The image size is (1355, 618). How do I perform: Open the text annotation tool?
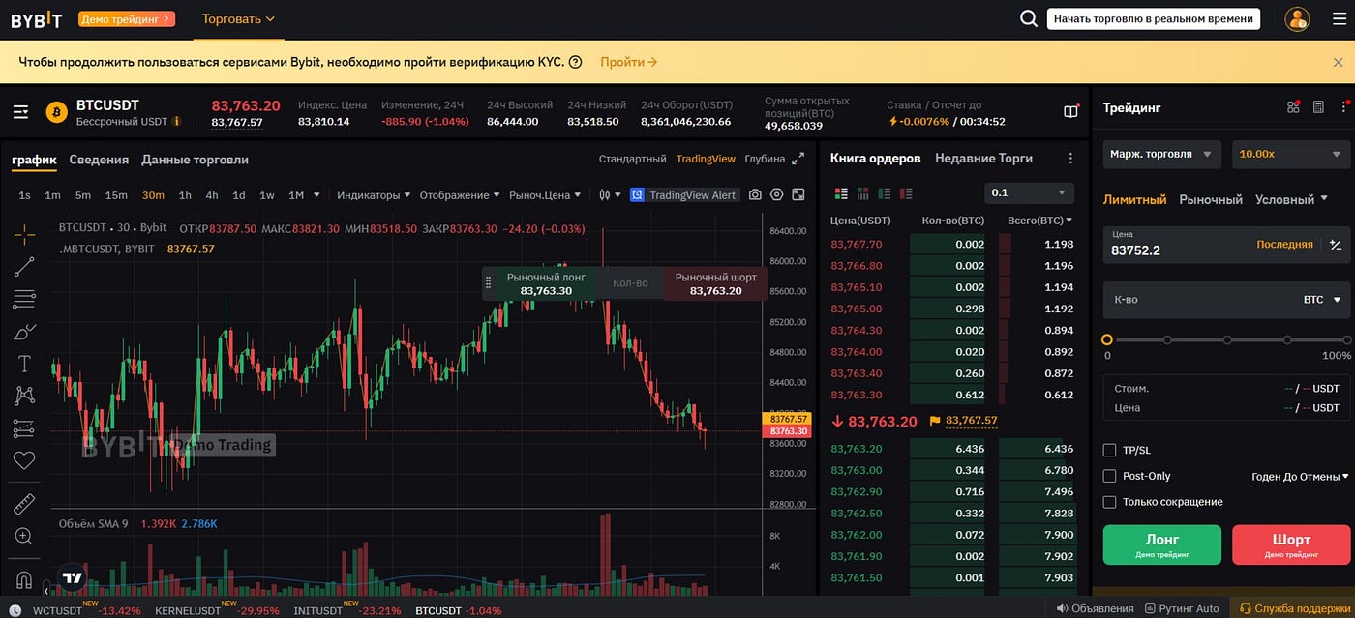[23, 365]
